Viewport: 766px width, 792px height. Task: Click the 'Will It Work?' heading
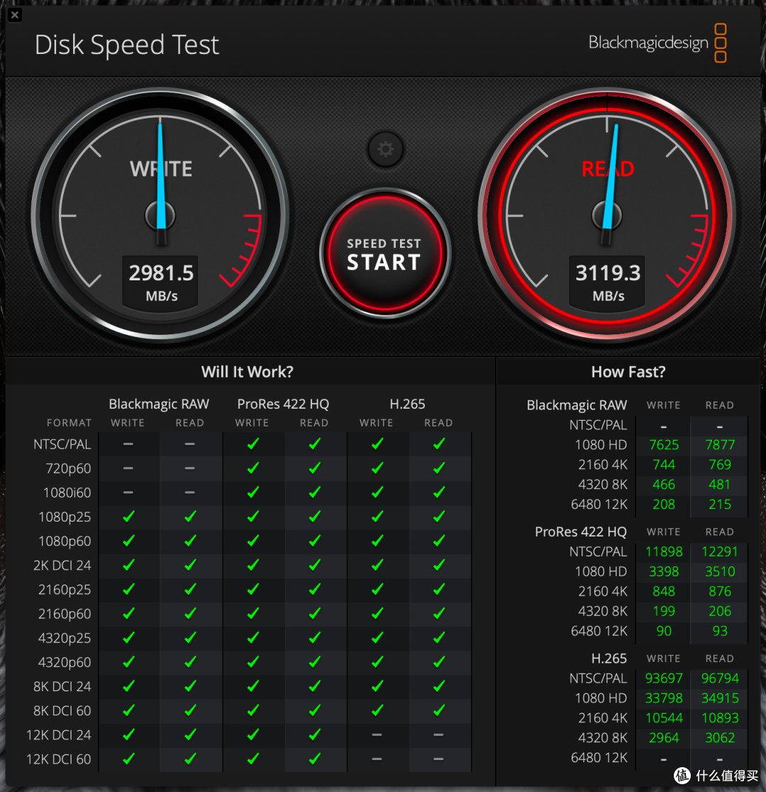247,372
